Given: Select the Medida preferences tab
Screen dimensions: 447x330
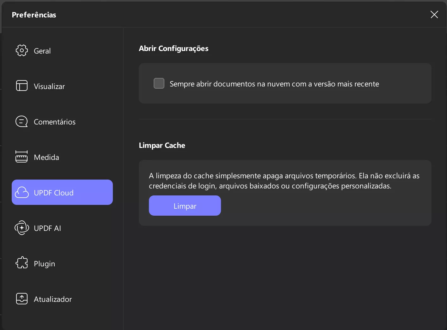Looking at the screenshot, I should (x=62, y=157).
